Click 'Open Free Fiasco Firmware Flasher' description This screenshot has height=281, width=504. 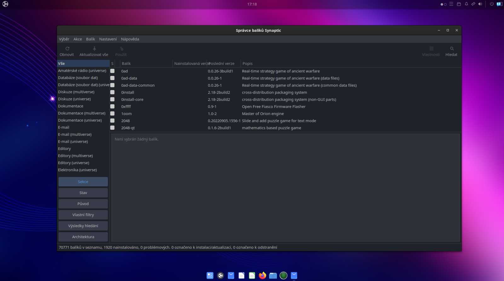coord(274,106)
